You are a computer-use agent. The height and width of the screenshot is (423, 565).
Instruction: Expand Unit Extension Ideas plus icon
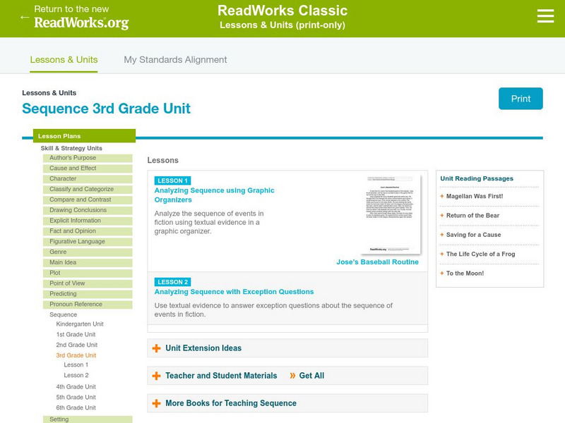click(156, 348)
